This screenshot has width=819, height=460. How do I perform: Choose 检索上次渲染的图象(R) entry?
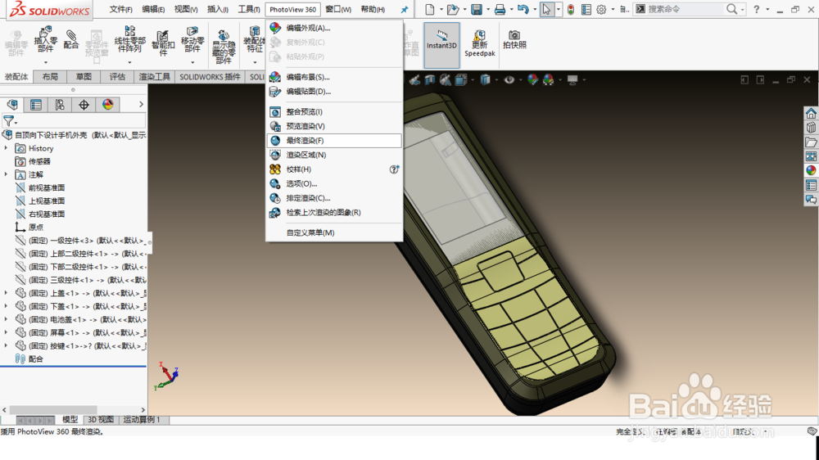(334, 213)
